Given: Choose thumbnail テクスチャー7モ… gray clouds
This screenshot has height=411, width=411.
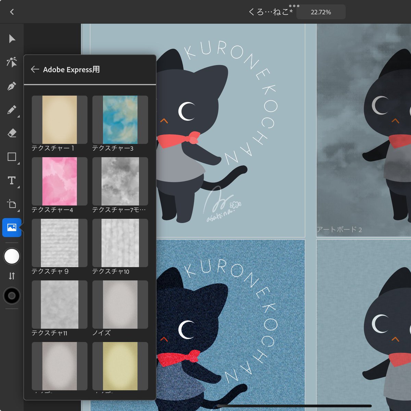Looking at the screenshot, I should pos(120,181).
